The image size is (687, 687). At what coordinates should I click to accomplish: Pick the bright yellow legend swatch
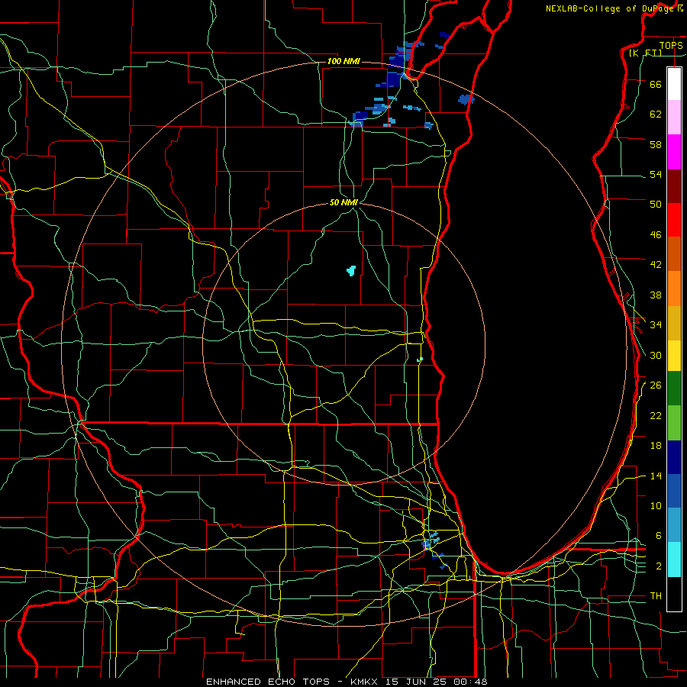coord(674,356)
